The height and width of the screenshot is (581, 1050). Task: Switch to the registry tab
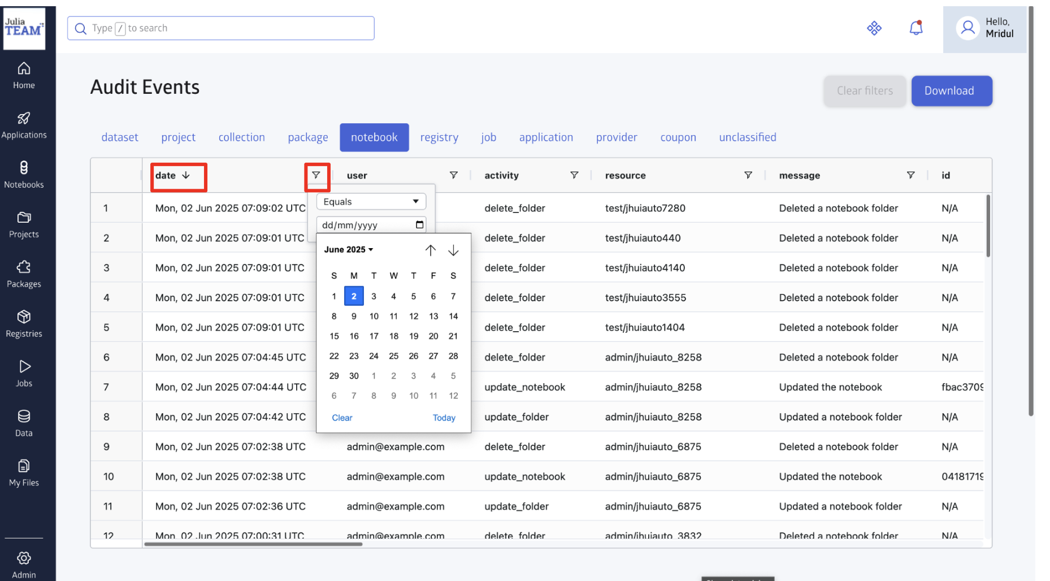(439, 137)
